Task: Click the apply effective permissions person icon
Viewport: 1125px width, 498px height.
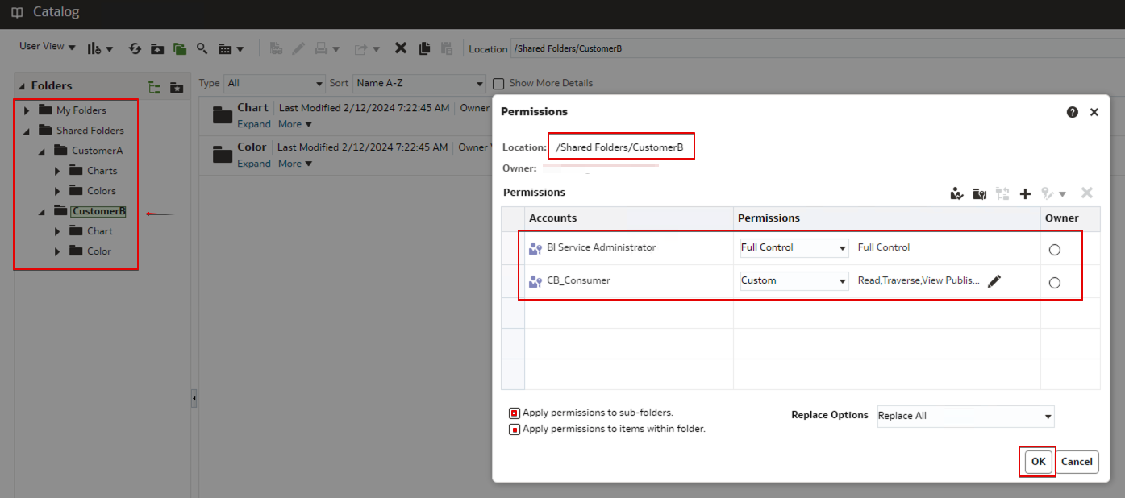Action: coord(957,193)
